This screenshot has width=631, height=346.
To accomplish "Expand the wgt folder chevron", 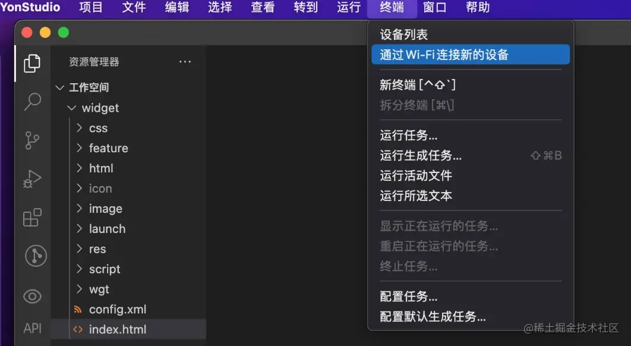I will pyautogui.click(x=79, y=289).
